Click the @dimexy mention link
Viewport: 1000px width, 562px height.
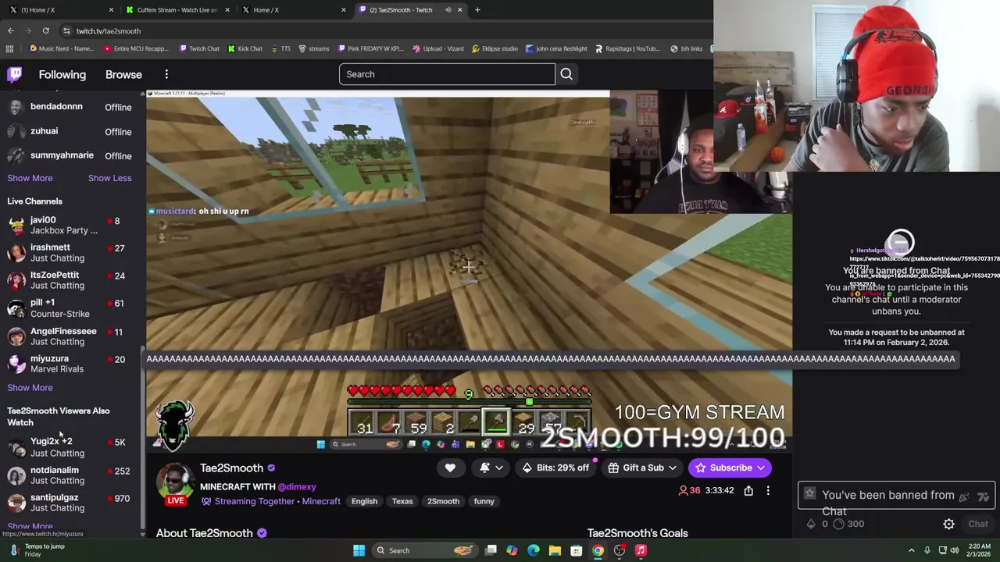pyautogui.click(x=297, y=486)
